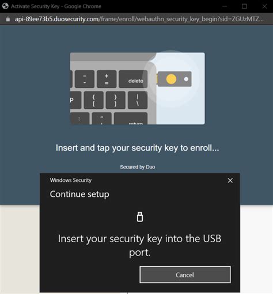The height and width of the screenshot is (294, 273).
Task: Click the 'Secured by Duo' text
Action: (138, 167)
